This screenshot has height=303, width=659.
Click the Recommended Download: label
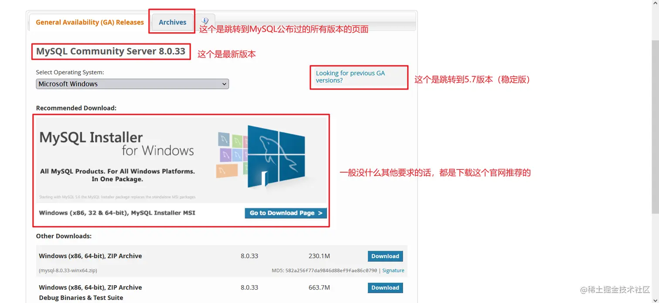tap(76, 108)
